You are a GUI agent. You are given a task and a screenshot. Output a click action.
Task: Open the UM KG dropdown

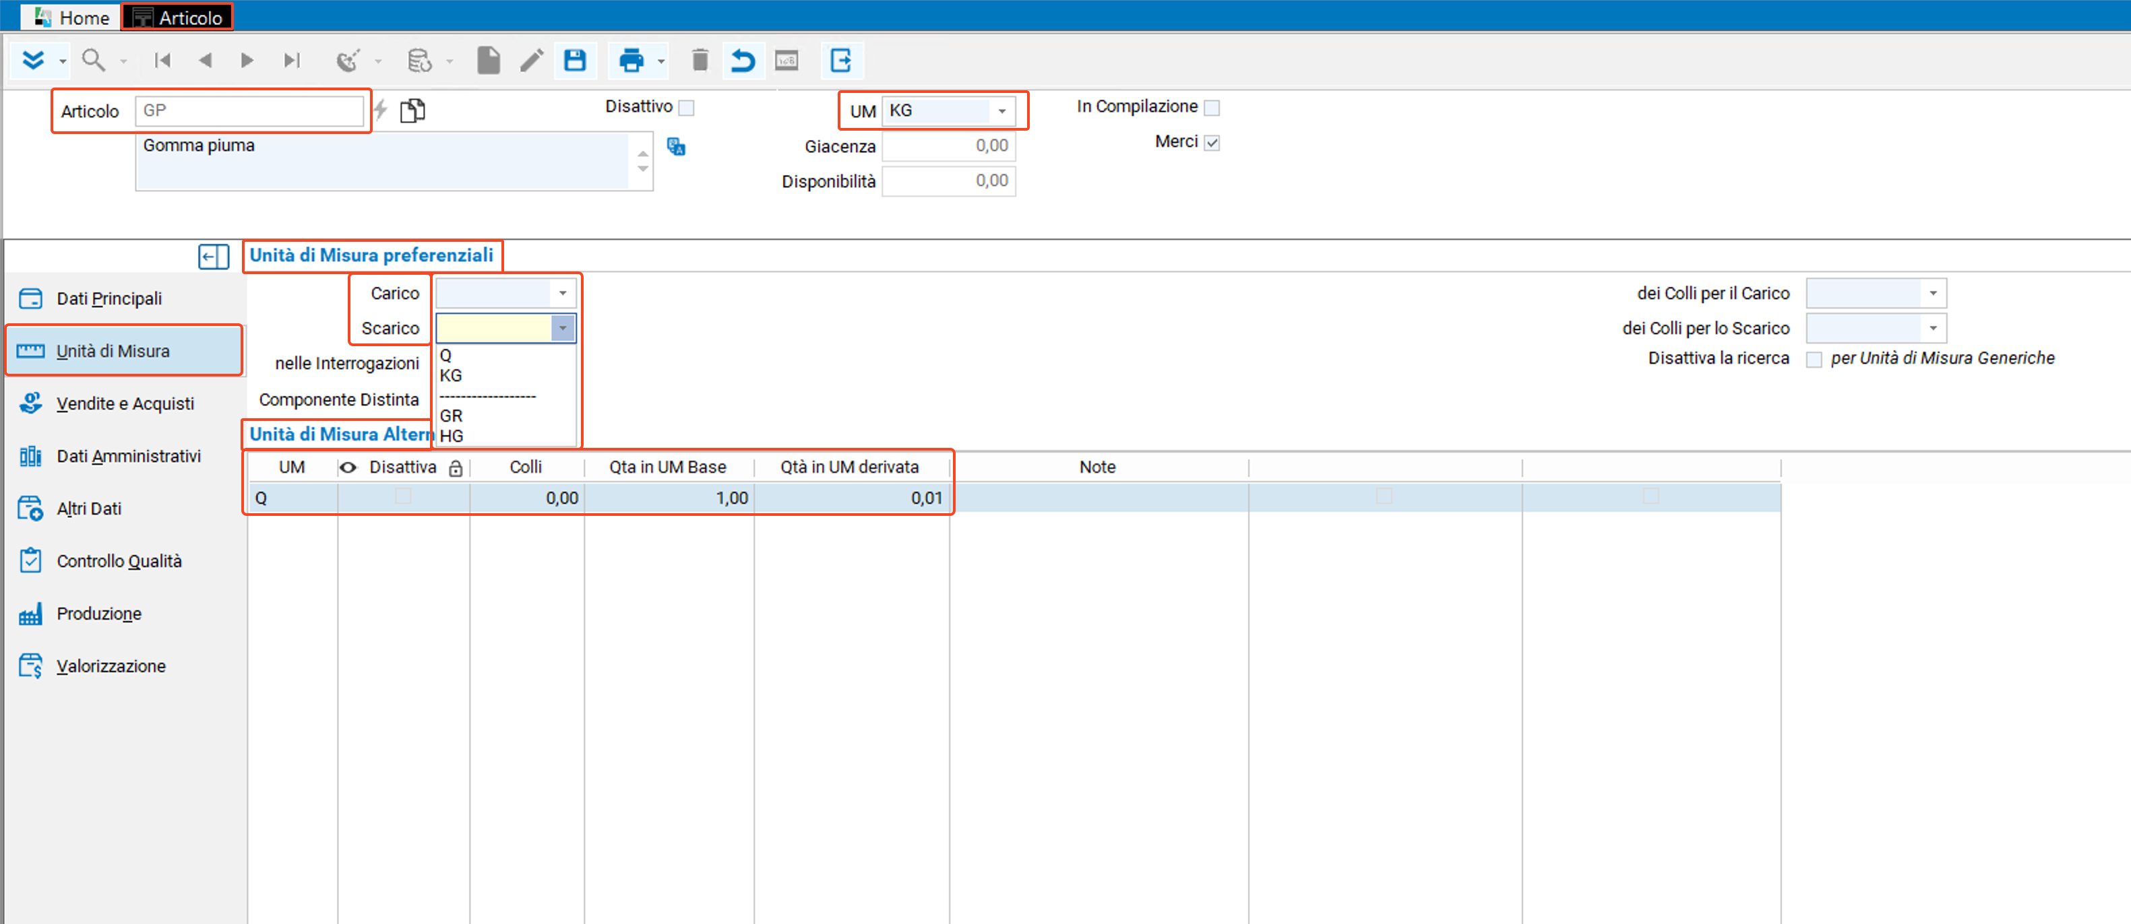[1001, 110]
